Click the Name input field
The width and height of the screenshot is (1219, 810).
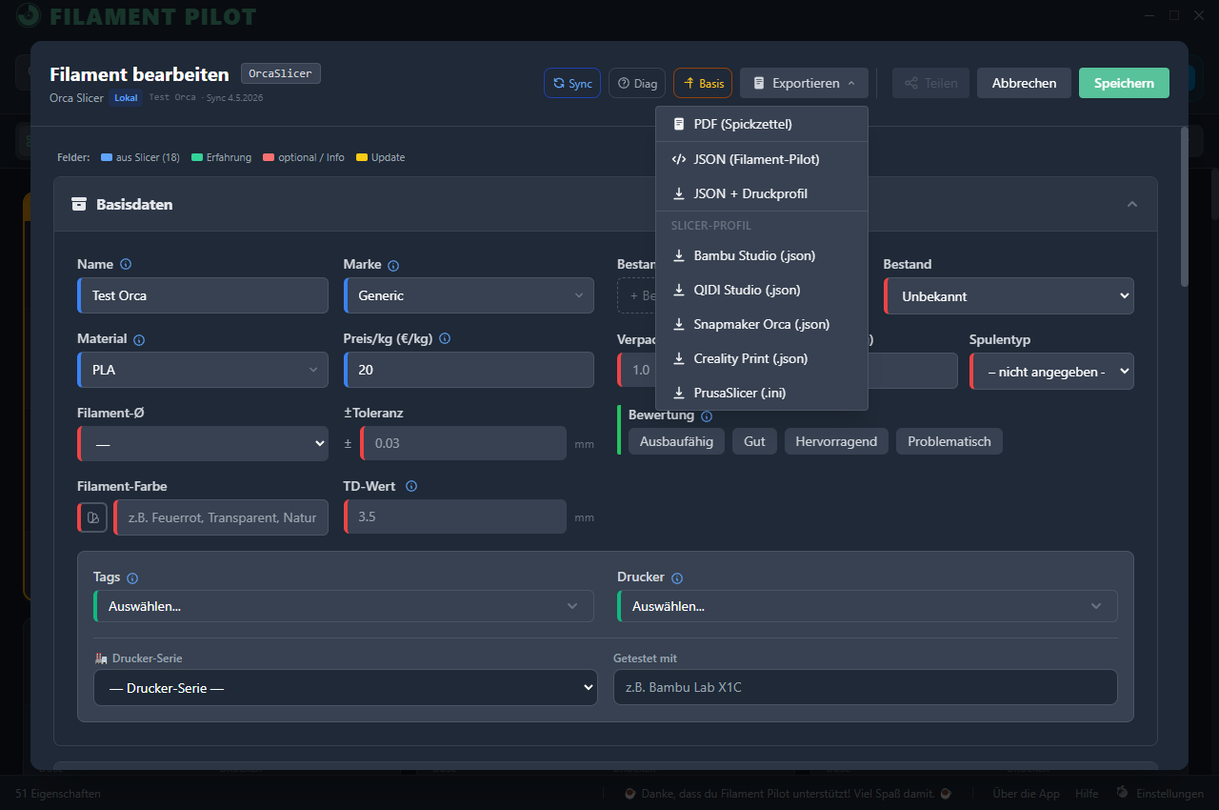tap(203, 295)
